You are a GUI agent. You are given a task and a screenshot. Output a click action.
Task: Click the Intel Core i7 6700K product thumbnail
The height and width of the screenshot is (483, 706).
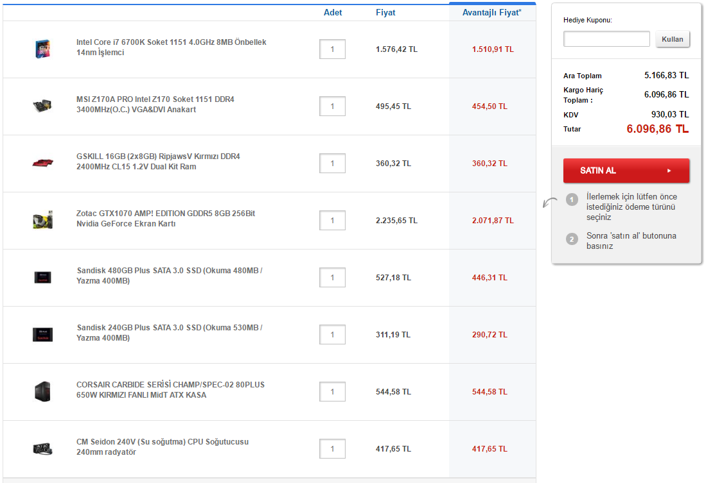[x=42, y=49]
